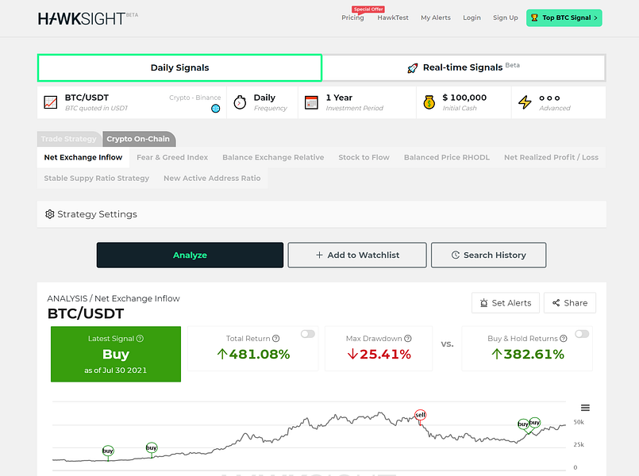
Task: Toggle the blue switch under Crypto - Binance
Action: tap(215, 107)
